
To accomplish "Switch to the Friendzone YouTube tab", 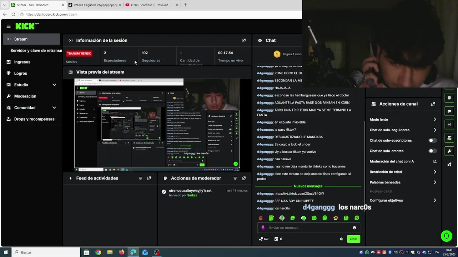I will [x=151, y=5].
